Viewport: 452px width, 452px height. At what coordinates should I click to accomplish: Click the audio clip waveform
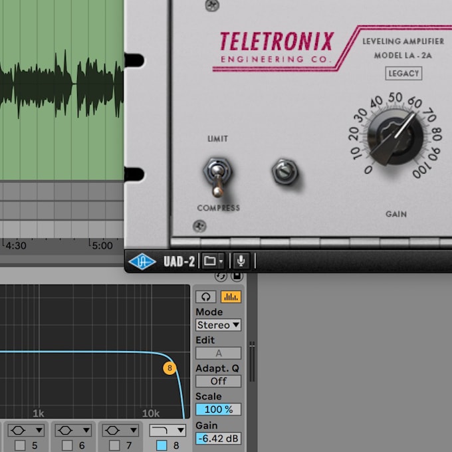point(62,85)
